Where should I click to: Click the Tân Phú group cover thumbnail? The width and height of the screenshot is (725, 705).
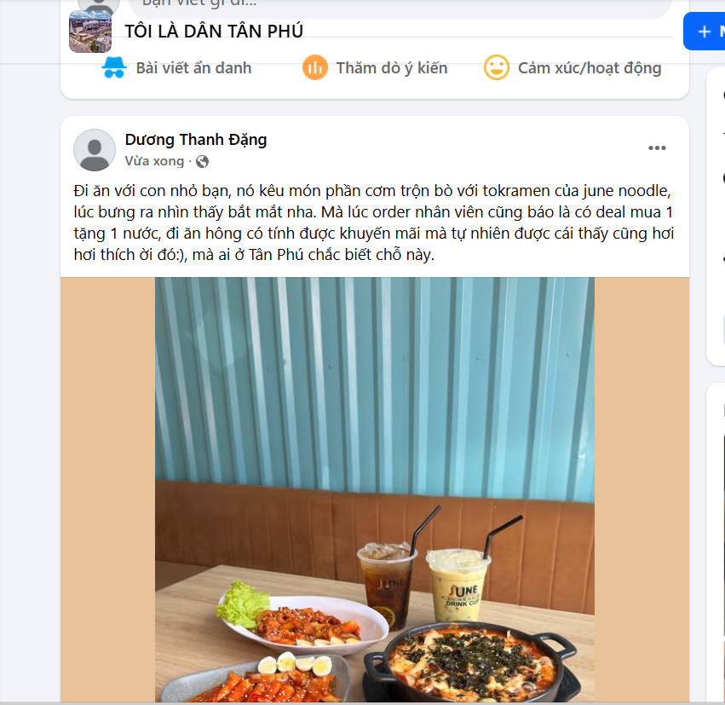[90, 32]
